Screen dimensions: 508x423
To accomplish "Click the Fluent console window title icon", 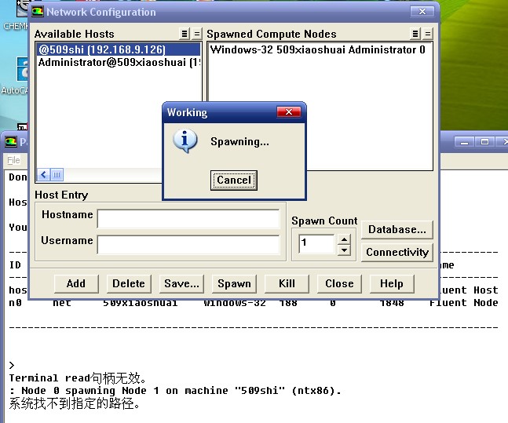I will [11, 142].
